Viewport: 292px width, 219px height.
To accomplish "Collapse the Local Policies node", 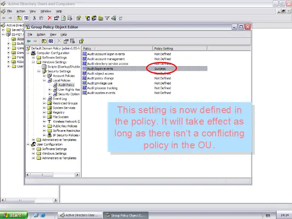I will (44, 80).
